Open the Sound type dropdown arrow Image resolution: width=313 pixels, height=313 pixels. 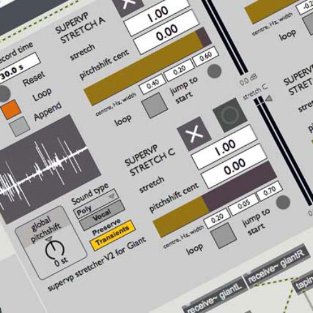[112, 196]
